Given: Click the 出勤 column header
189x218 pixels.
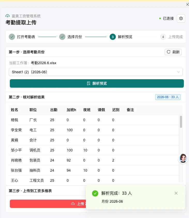Looking at the screenshot, I should pyautogui.click(x=54, y=110).
